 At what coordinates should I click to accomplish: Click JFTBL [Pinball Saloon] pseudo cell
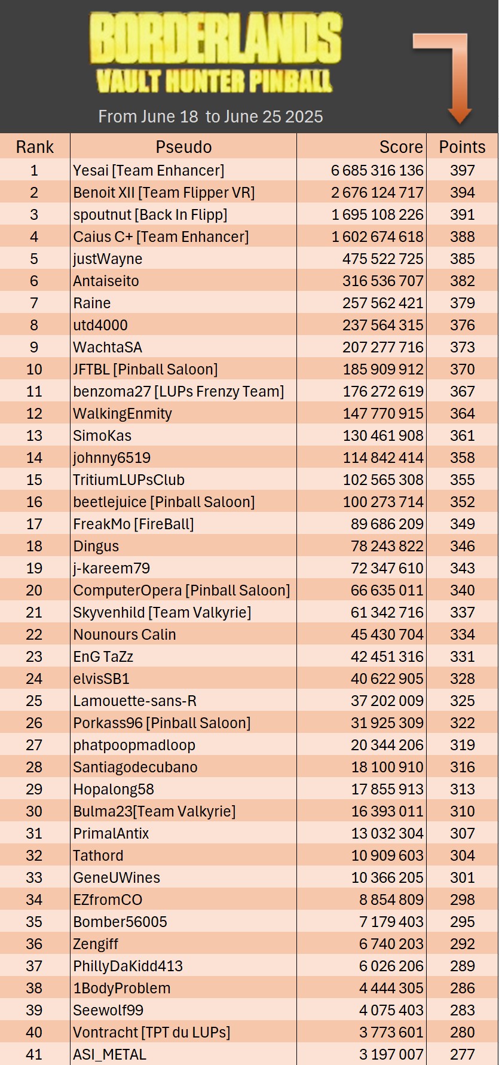point(145,369)
